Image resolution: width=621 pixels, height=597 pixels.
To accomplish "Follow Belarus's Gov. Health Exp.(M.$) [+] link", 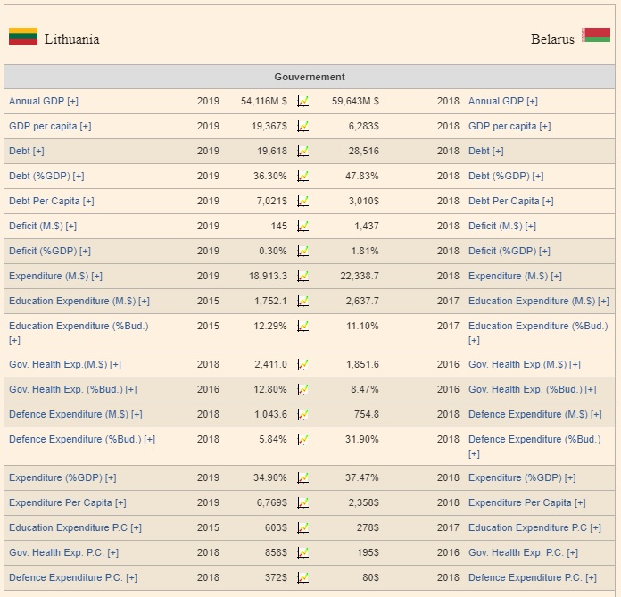I will 525,364.
